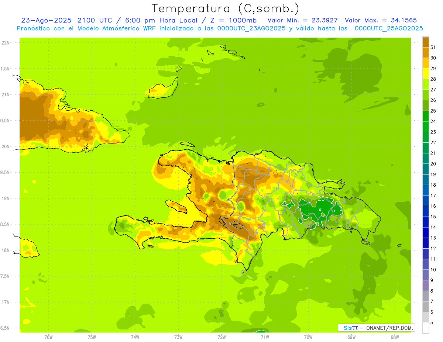Viewport: 443px width, 342px height.
Task: Click the '18N' latitude axis label
Action: 6,251
